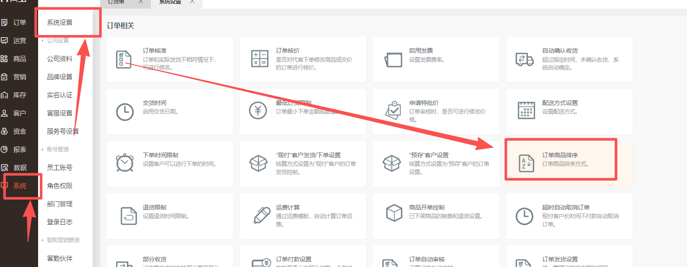This screenshot has width=687, height=267.
Task: Click the 资金 money bag icon
Action: [x=4, y=131]
